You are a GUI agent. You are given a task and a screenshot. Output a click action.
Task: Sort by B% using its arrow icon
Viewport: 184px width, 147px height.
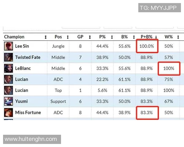[134, 37]
